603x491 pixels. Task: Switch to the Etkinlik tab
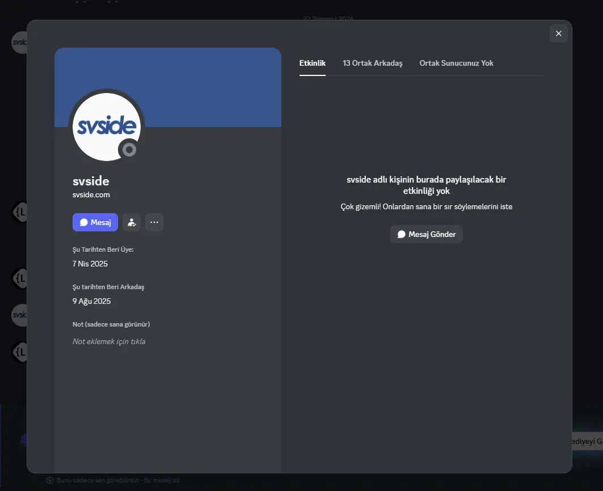[x=312, y=63]
